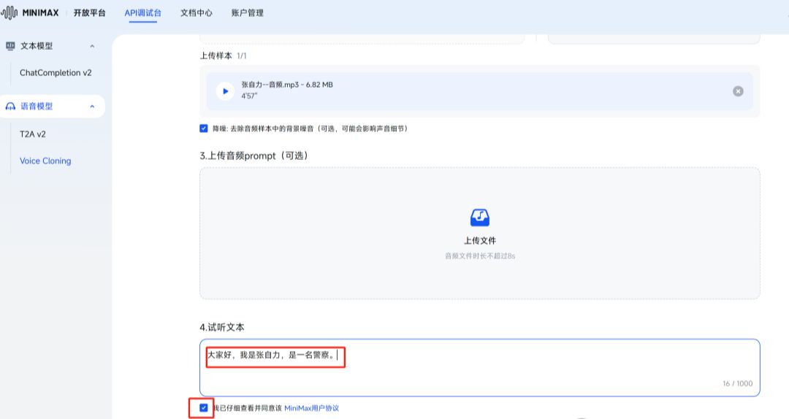Click the 上传文件 audio prompt drop zone
Viewport: 789px width, 419px height.
(x=479, y=241)
